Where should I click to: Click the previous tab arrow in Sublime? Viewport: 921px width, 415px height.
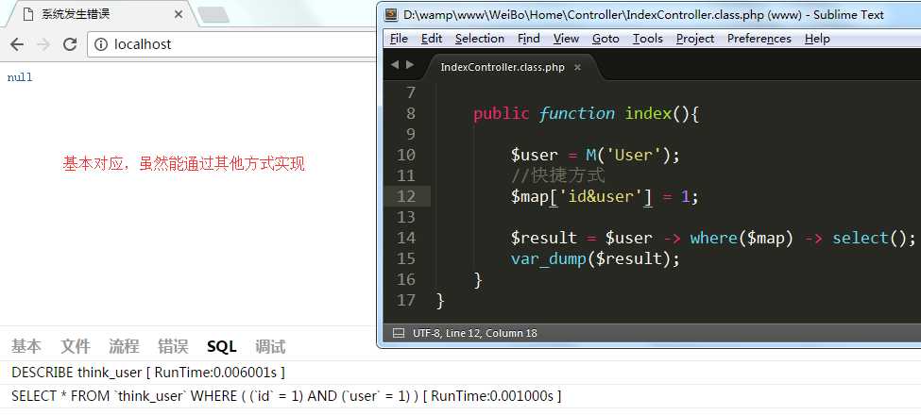tap(395, 64)
